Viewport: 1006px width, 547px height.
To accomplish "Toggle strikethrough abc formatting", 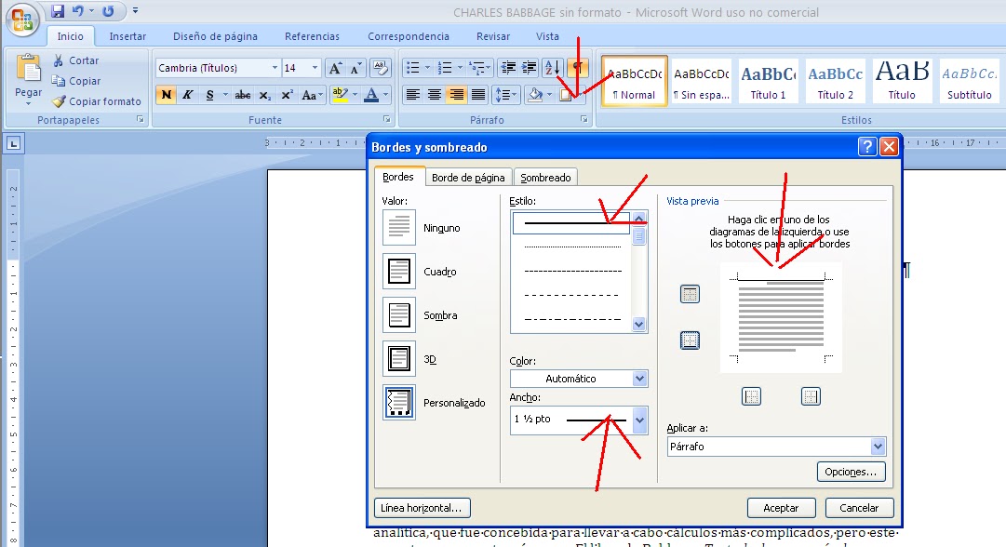I will pyautogui.click(x=243, y=95).
